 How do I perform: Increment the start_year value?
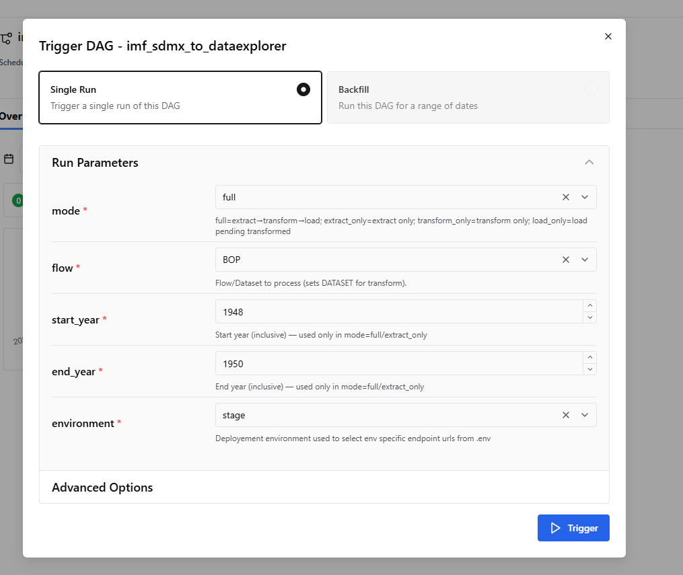tap(590, 305)
